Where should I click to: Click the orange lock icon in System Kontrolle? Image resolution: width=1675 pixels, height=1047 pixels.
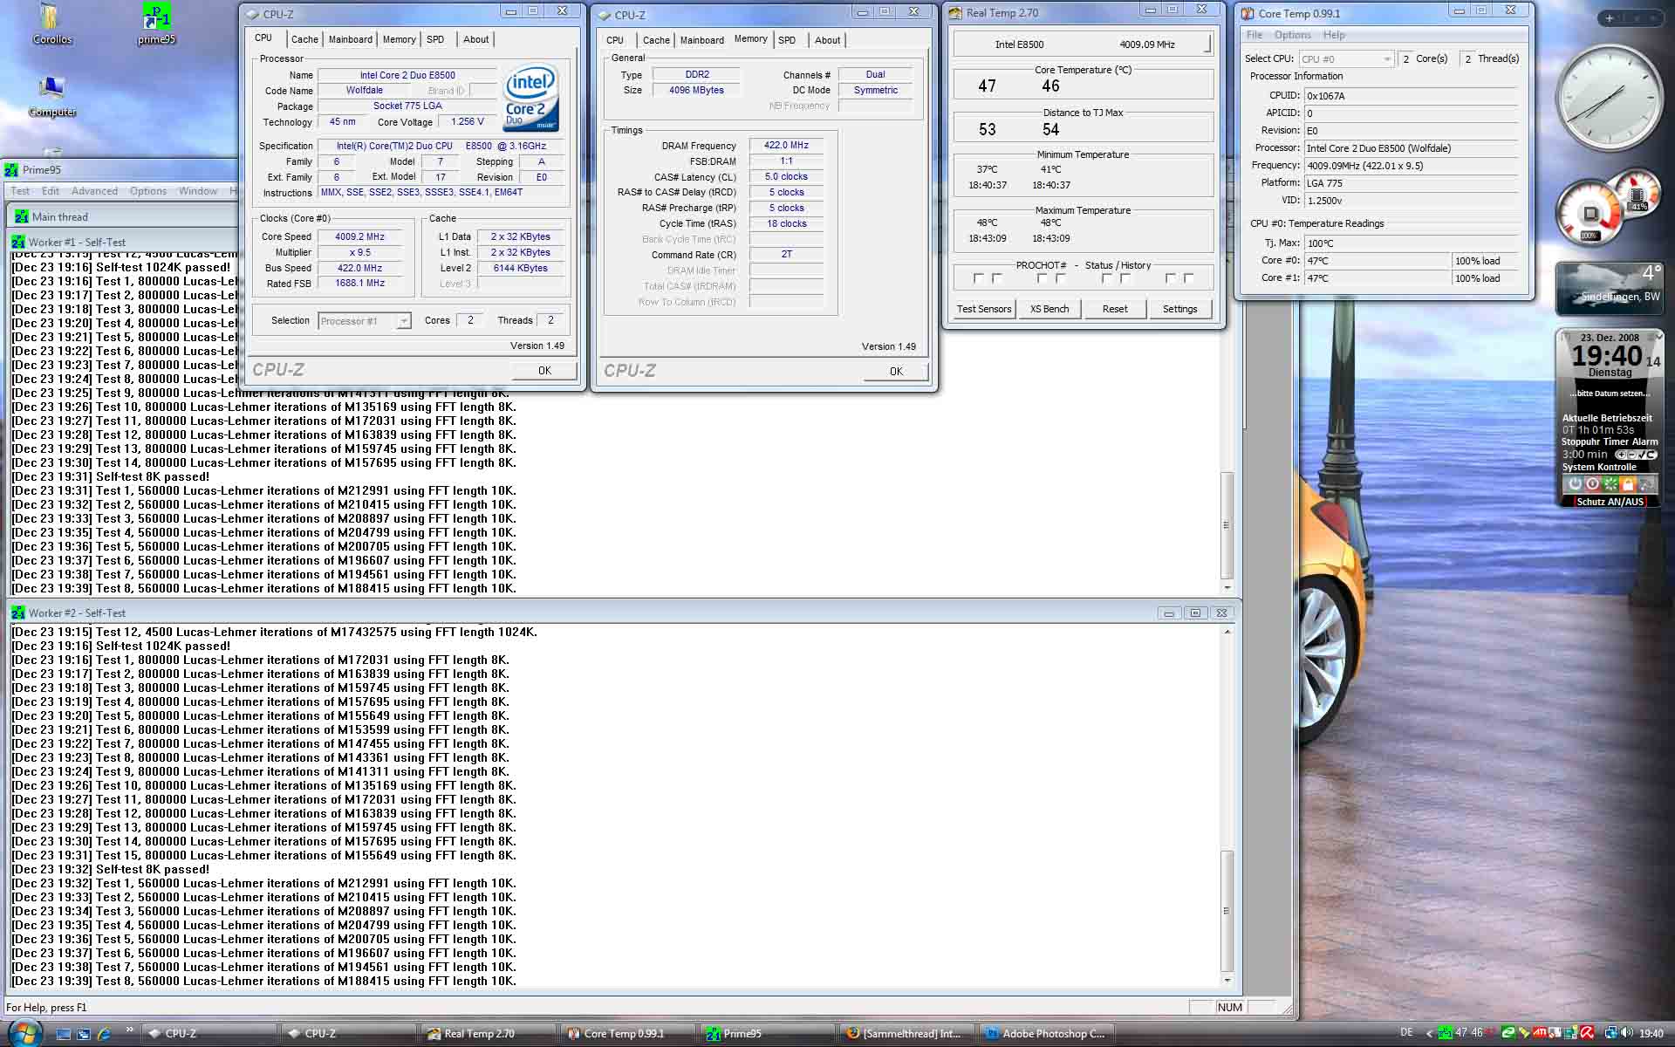(1628, 484)
